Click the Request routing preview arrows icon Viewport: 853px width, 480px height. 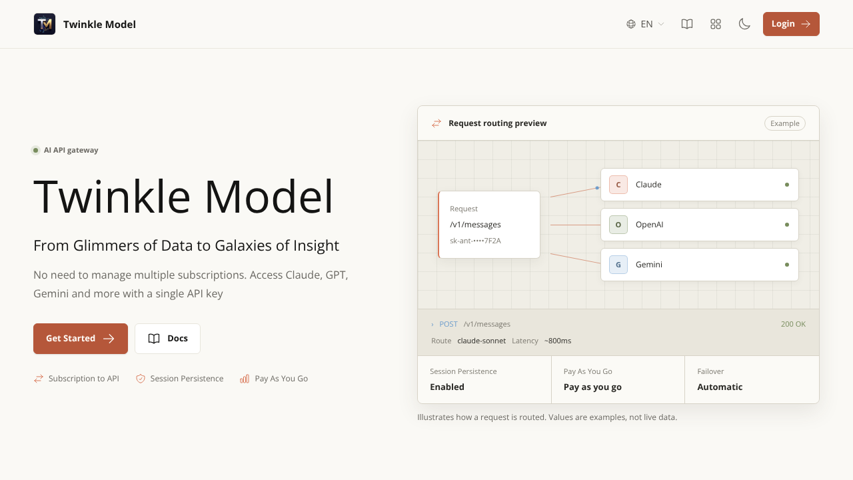tap(436, 123)
